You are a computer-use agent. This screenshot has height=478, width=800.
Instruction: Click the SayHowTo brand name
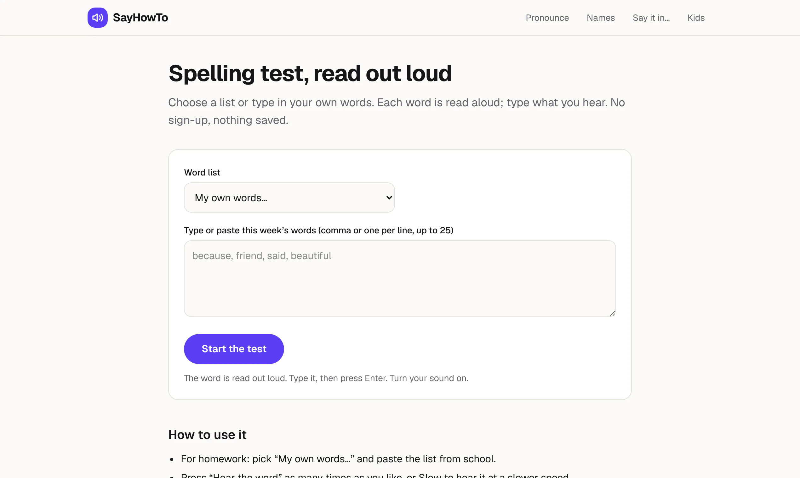pyautogui.click(x=140, y=17)
